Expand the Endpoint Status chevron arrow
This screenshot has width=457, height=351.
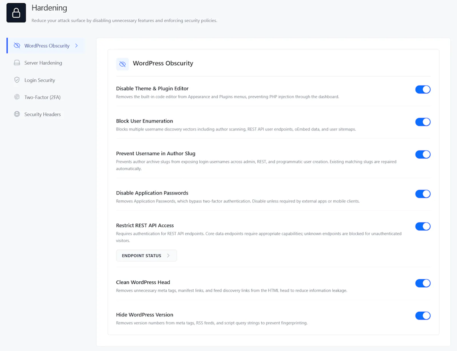coord(168,256)
